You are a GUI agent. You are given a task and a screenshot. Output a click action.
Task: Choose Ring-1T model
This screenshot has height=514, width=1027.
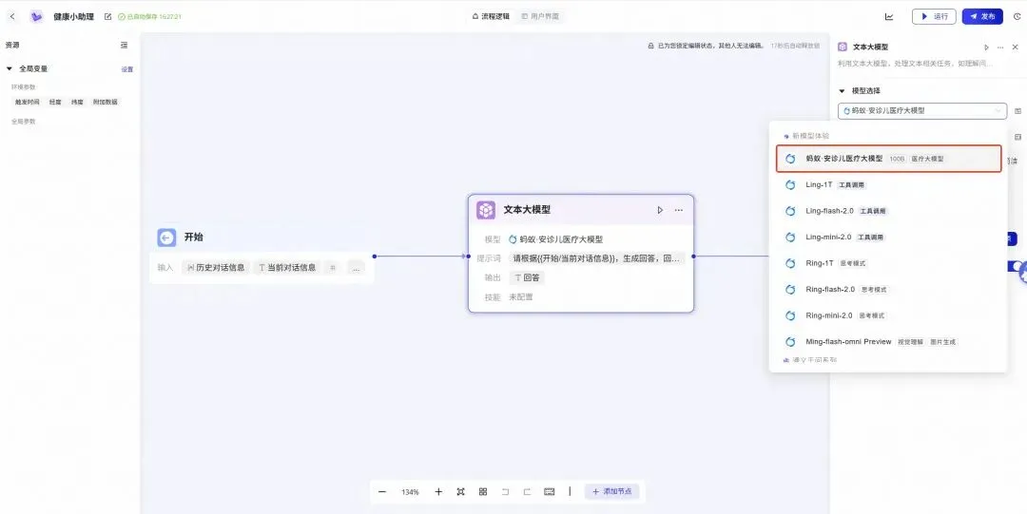(889, 263)
